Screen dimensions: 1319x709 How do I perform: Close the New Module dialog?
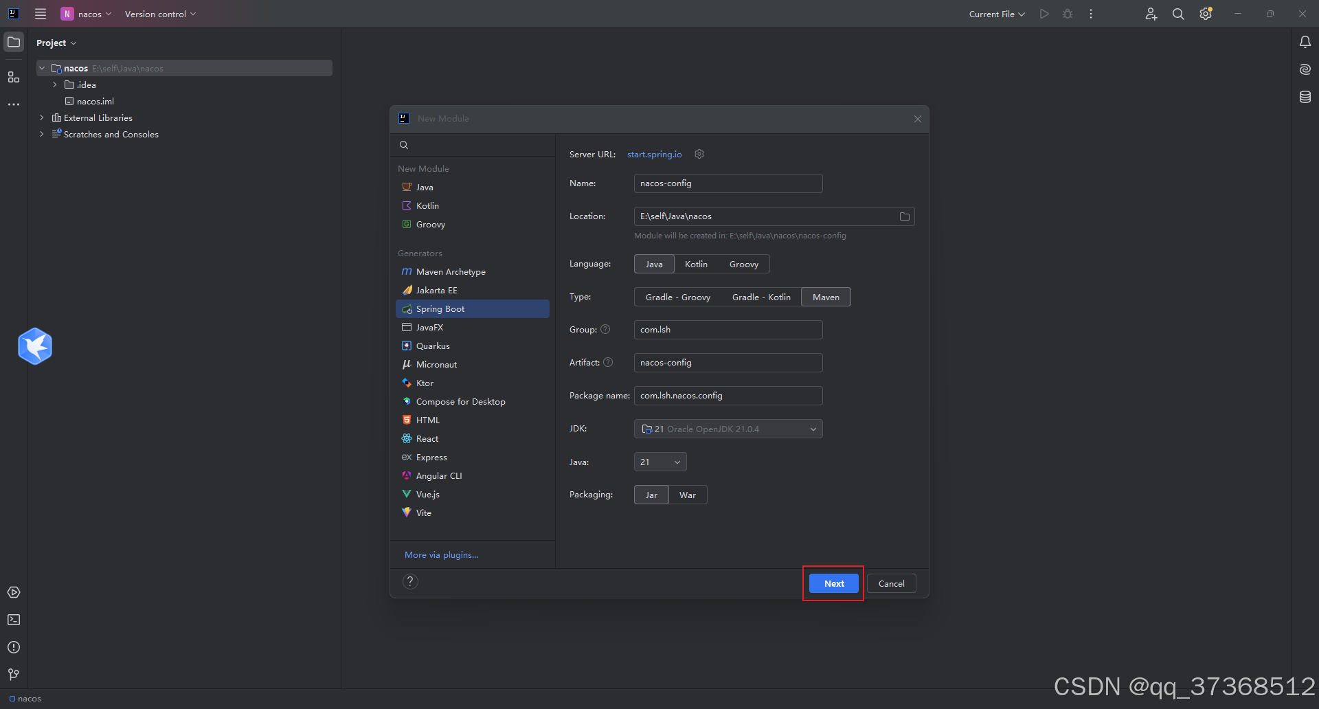tap(918, 119)
